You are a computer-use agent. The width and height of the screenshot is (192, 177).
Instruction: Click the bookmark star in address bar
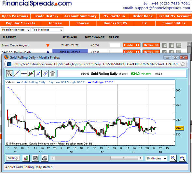tap(183, 64)
